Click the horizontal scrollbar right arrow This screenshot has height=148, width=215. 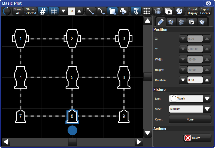tap(139, 142)
